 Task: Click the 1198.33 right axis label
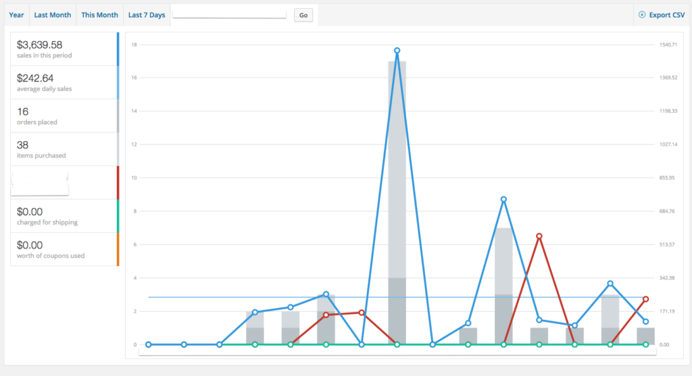pos(668,111)
